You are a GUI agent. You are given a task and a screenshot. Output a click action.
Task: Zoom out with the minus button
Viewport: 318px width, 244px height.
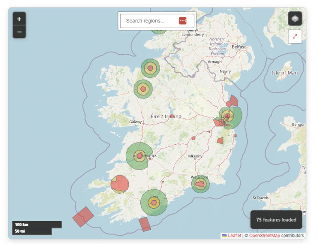(19, 32)
